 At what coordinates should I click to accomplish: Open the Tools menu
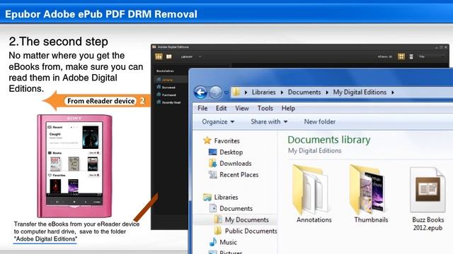(x=265, y=108)
